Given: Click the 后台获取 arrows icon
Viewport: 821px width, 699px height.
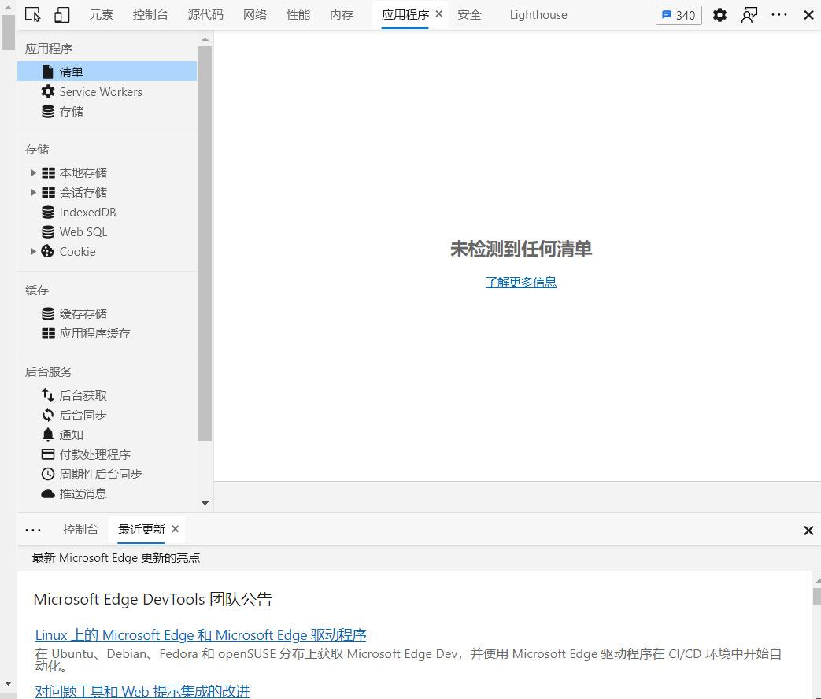Looking at the screenshot, I should (x=48, y=395).
